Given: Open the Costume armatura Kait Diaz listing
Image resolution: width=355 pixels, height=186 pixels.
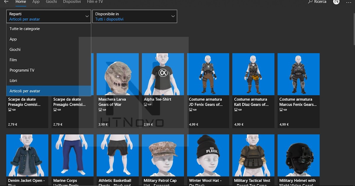Looking at the screenshot, I should coord(253,74).
